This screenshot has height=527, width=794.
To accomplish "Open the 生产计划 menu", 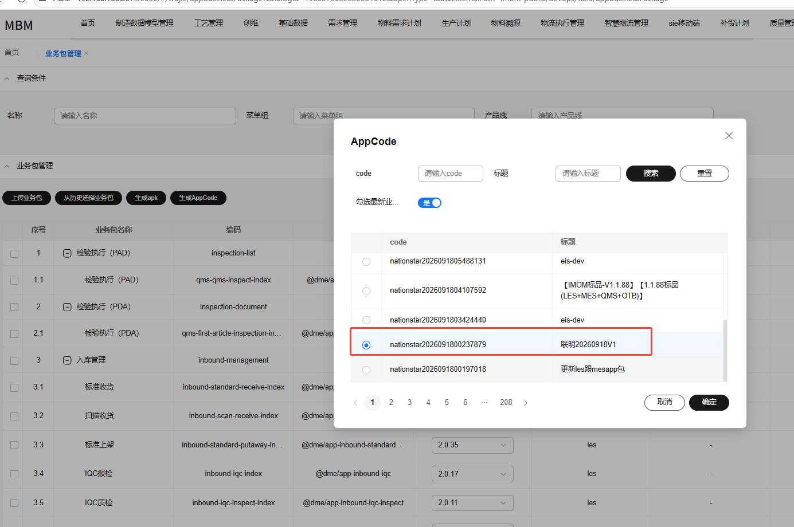I will [456, 23].
